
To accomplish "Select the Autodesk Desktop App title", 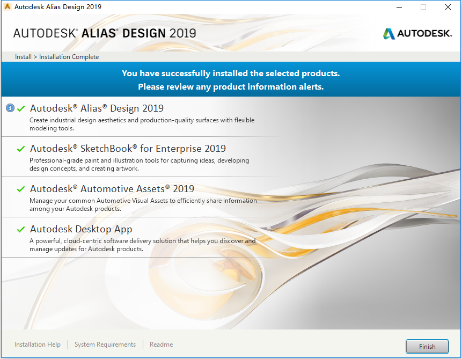I will click(81, 229).
